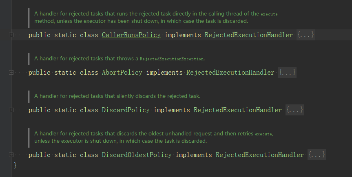352x177 pixels.
Task: Unfold the collapsed body of DiscardOldestPolicy
Action: click(317, 155)
